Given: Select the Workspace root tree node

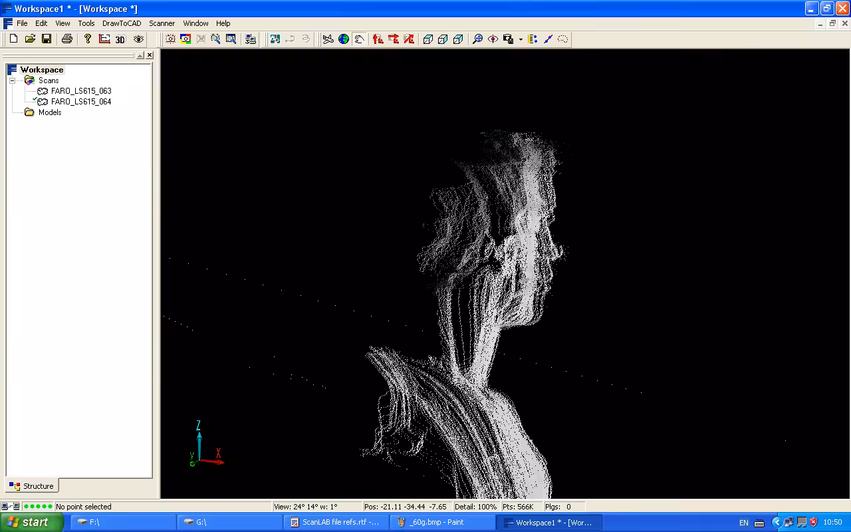Looking at the screenshot, I should pyautogui.click(x=42, y=70).
